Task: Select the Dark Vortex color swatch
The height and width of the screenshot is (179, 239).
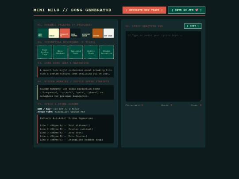Action: coord(76,33)
